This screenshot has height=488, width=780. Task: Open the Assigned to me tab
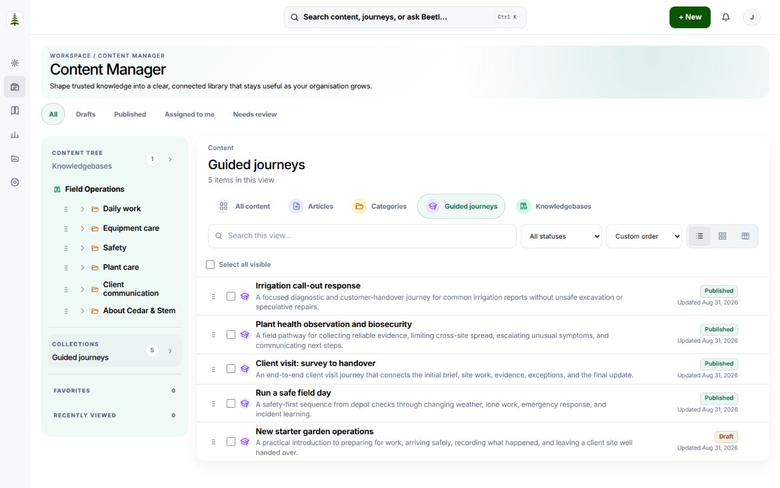click(x=190, y=114)
